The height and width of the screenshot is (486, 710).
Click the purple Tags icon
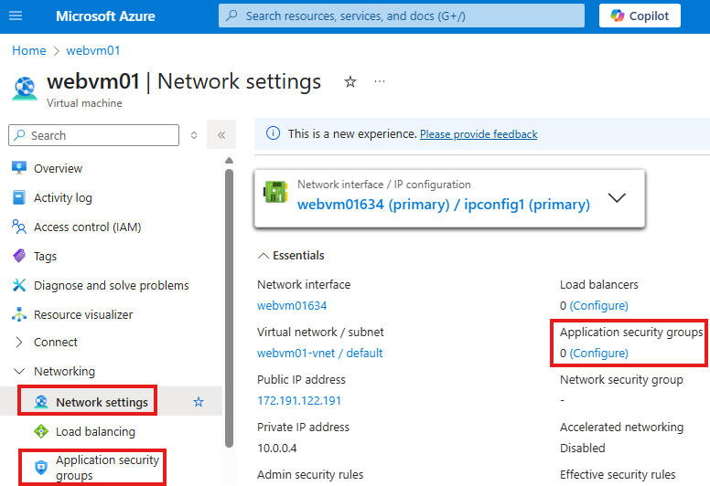coord(19,256)
